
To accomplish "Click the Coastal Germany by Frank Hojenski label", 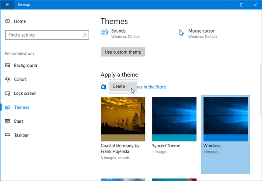I will (x=120, y=149).
